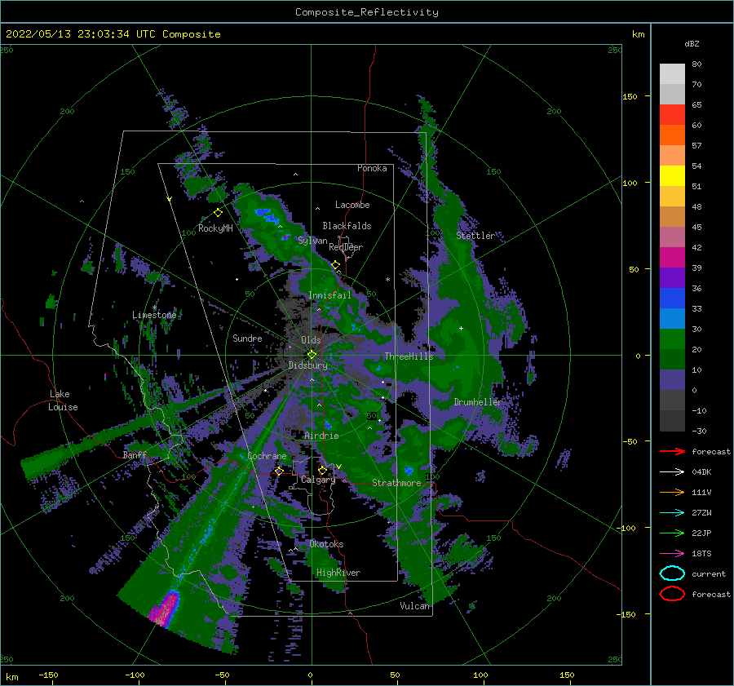Click the green 22JP arrow icon
Viewport: 734px width, 686px height.
(672, 533)
